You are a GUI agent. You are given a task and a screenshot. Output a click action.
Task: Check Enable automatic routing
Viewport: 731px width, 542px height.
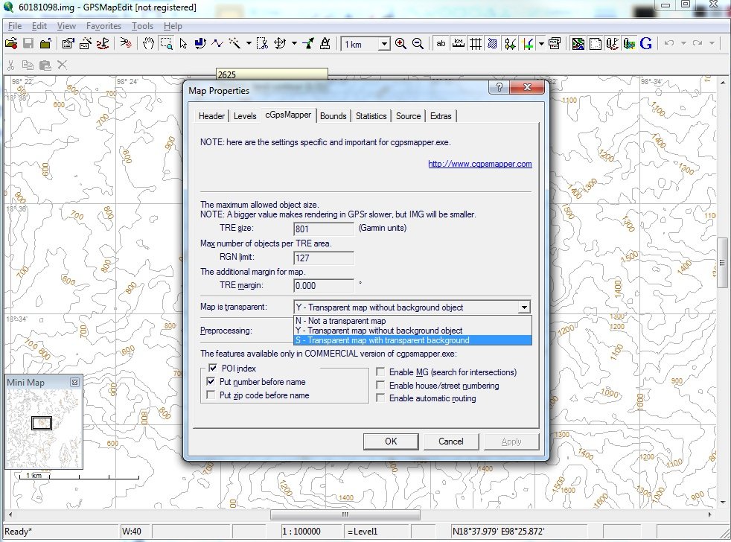[380, 398]
